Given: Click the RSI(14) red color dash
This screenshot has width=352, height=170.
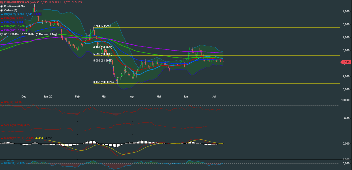Looking at the screenshot, I should (x=2, y=102).
